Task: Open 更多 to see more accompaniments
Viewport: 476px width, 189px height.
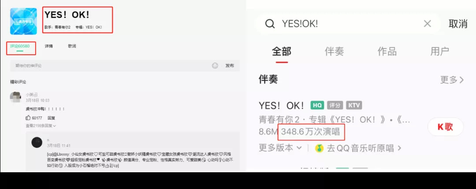Action: click(x=452, y=80)
